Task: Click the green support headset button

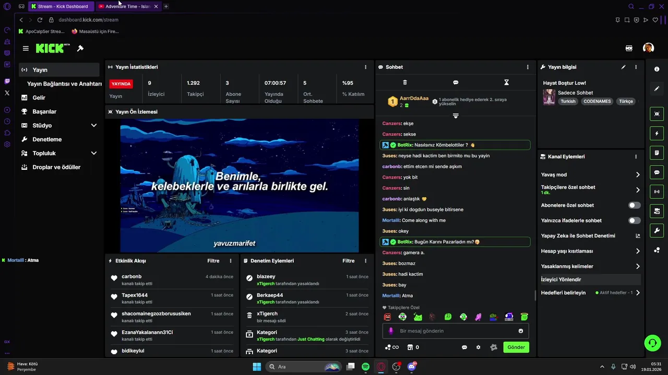Action: [652, 342]
